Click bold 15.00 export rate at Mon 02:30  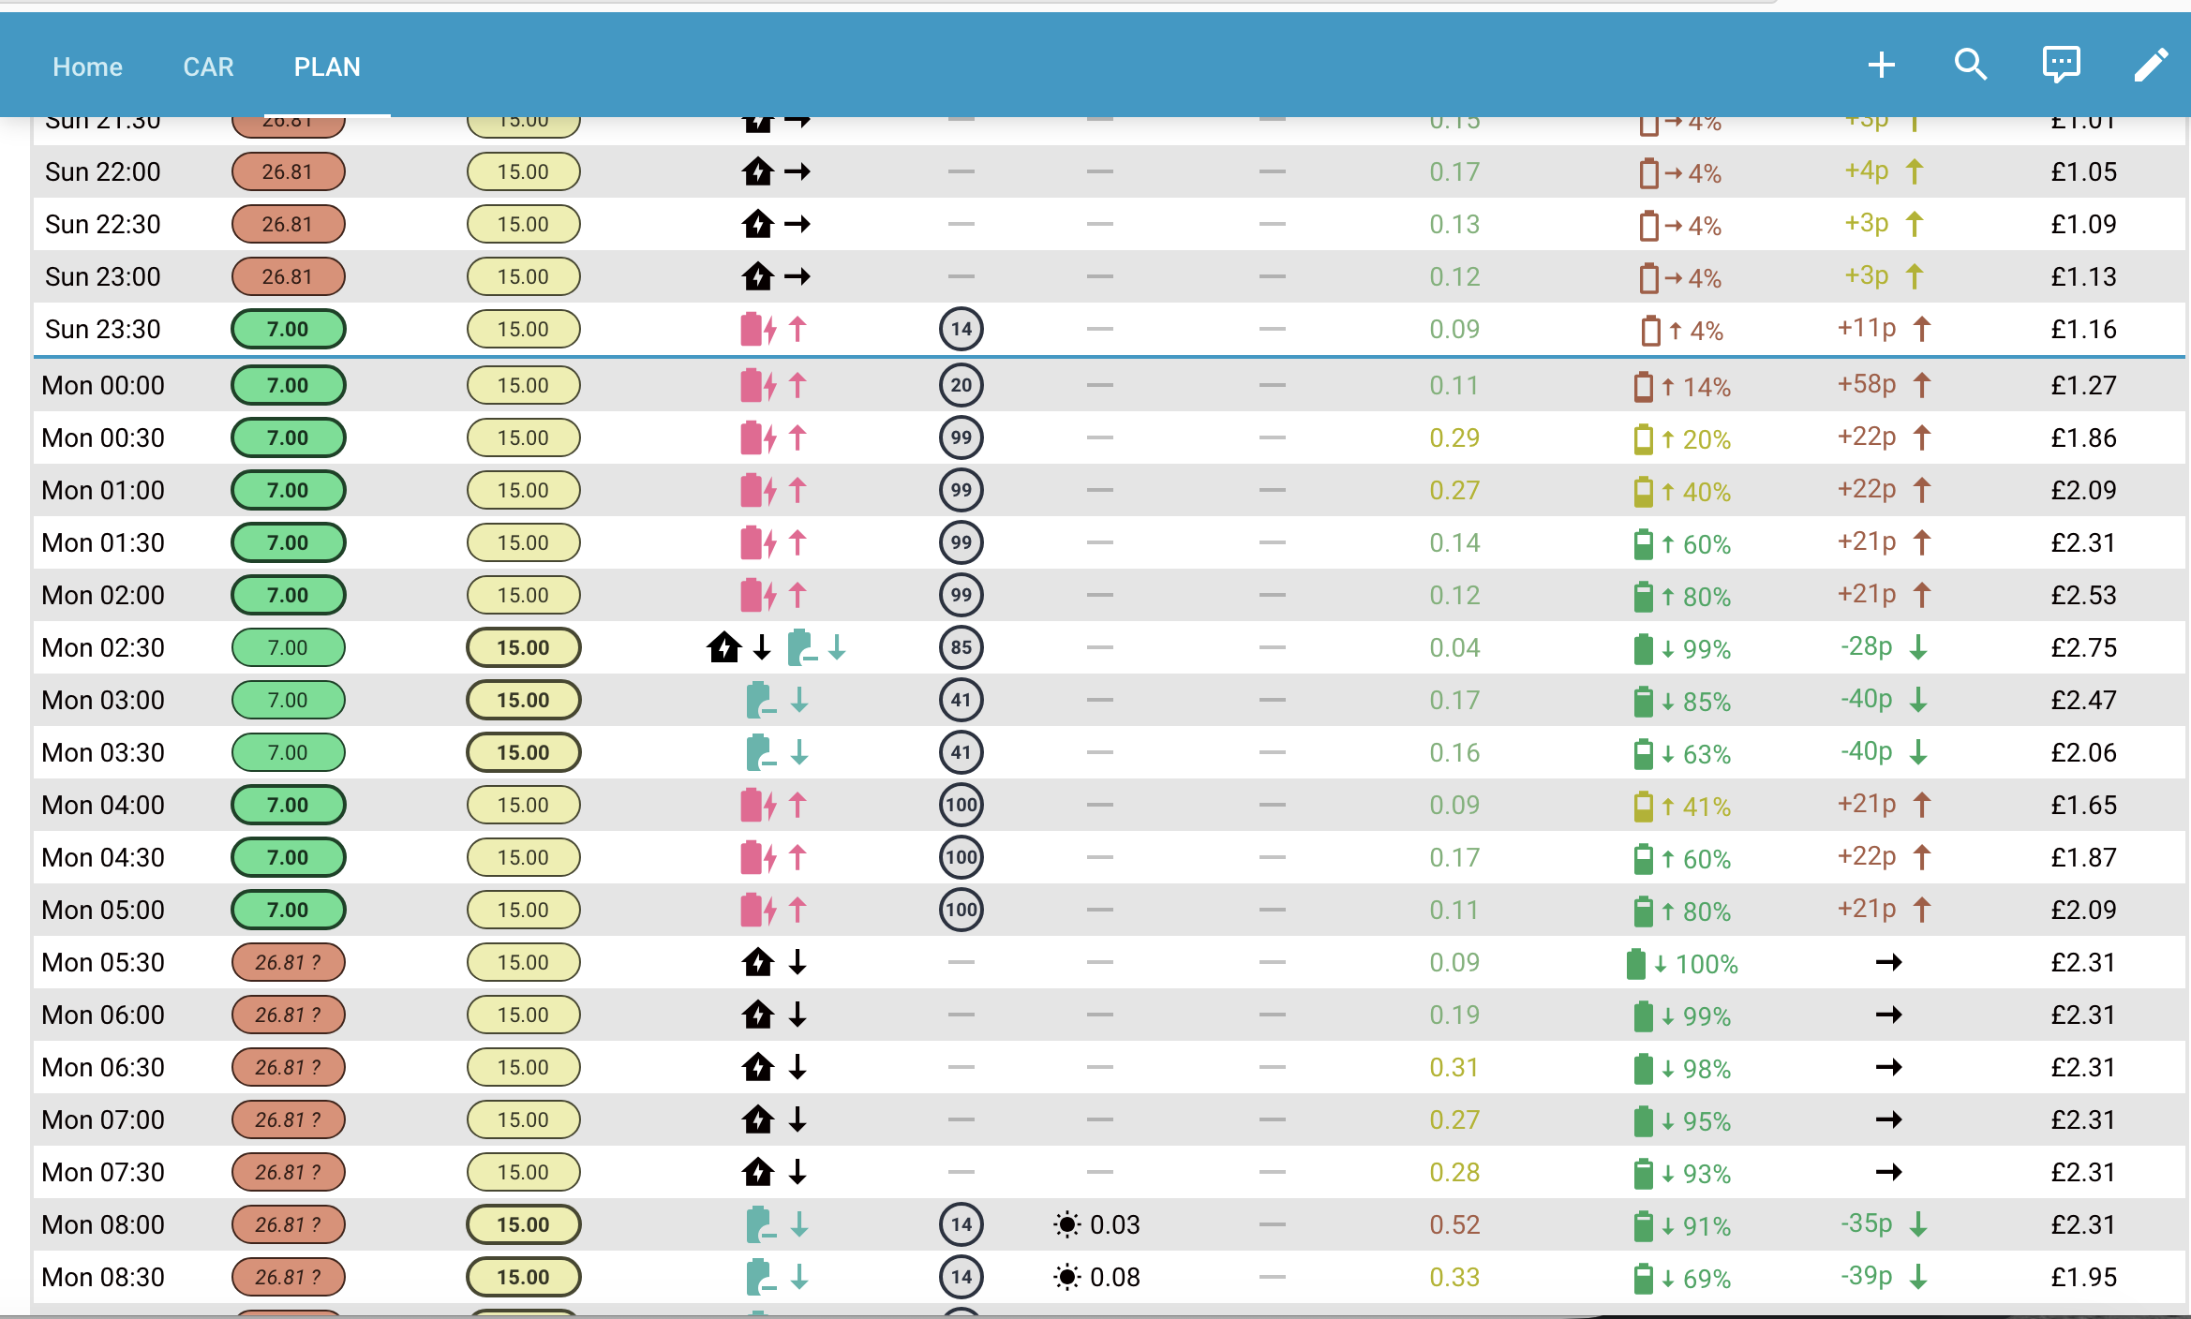pyautogui.click(x=524, y=647)
